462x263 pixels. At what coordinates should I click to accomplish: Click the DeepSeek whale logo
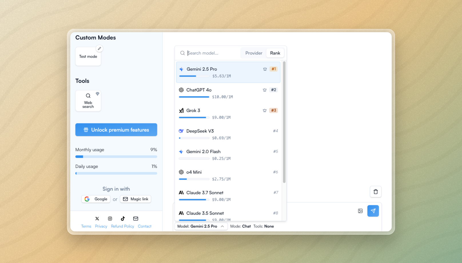(x=181, y=131)
